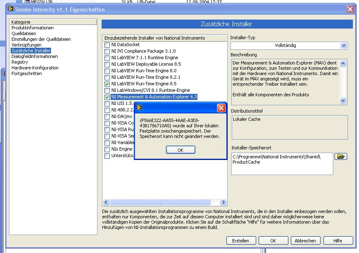Uncheck NI LabVIEW Run-Time Engine 8.5
This screenshot has width=359, height=253.
coord(107,84)
